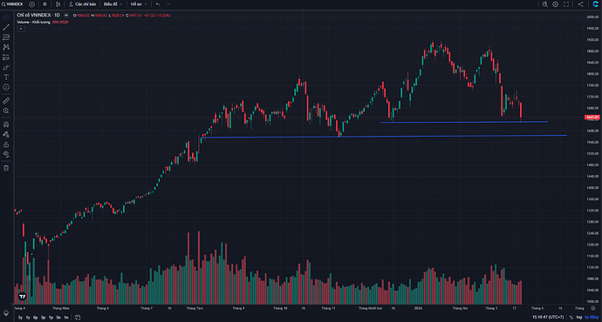Screen dimensions: 602x322
Task: Expand the Hồ sơ dropdown
Action: click(138, 4)
